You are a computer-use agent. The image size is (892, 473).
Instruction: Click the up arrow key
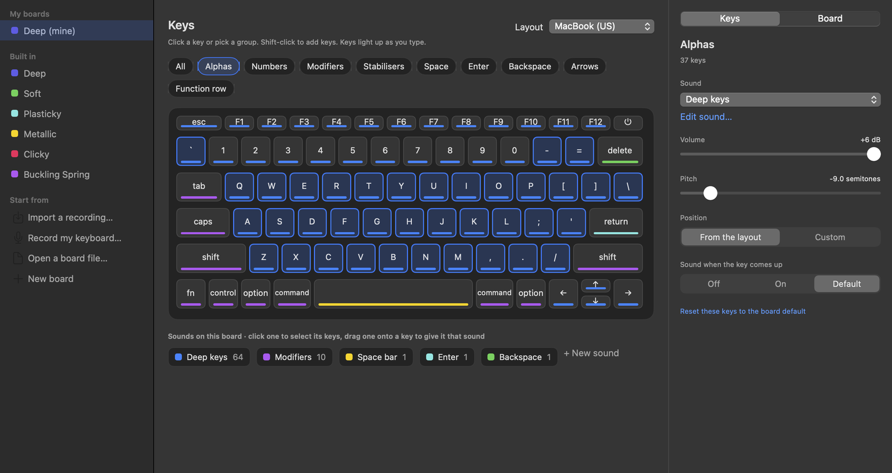(x=595, y=286)
